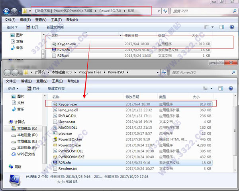Click Back button in PowerISO window
Viewport: 239px width, 191px height.
click(7, 73)
